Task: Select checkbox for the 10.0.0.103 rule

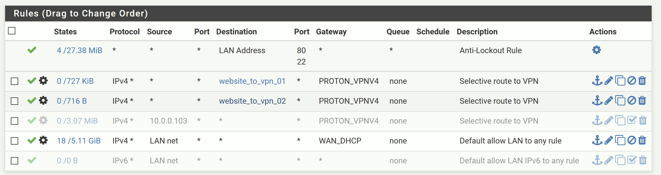Action: pyautogui.click(x=14, y=121)
